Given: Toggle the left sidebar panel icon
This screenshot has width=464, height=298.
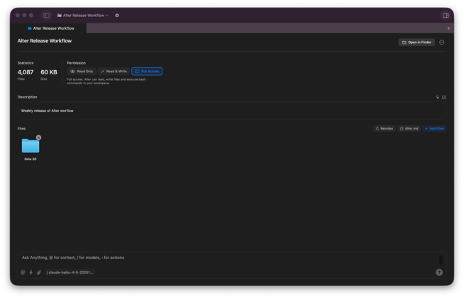Looking at the screenshot, I should (46, 16).
